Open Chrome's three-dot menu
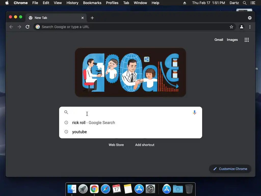 point(250,27)
